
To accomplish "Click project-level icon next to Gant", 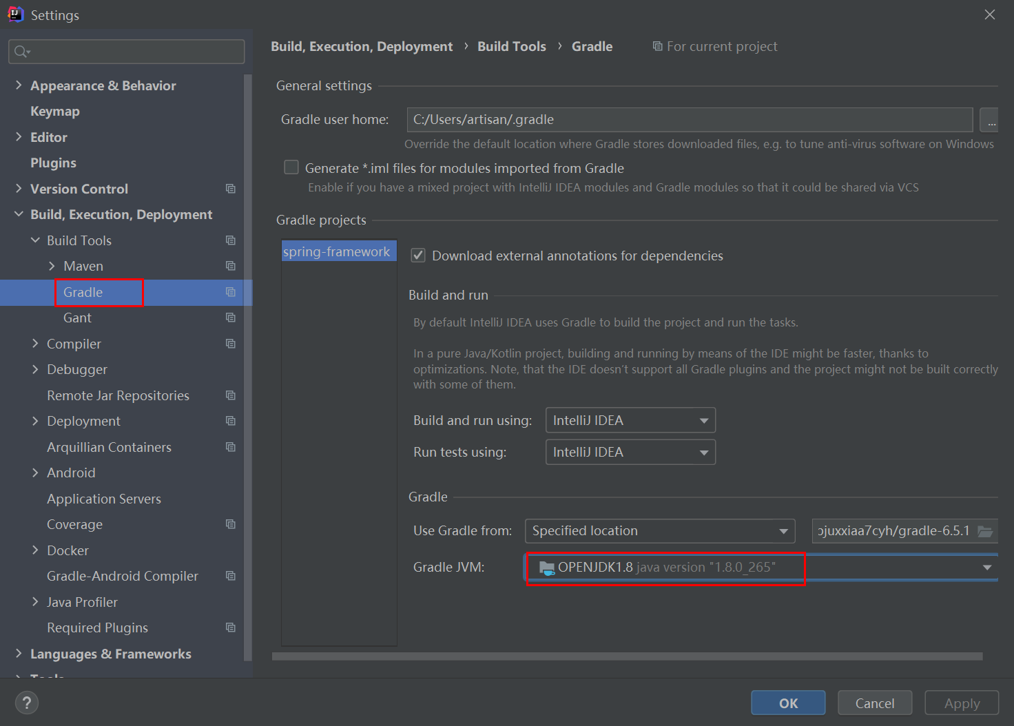I will (231, 318).
